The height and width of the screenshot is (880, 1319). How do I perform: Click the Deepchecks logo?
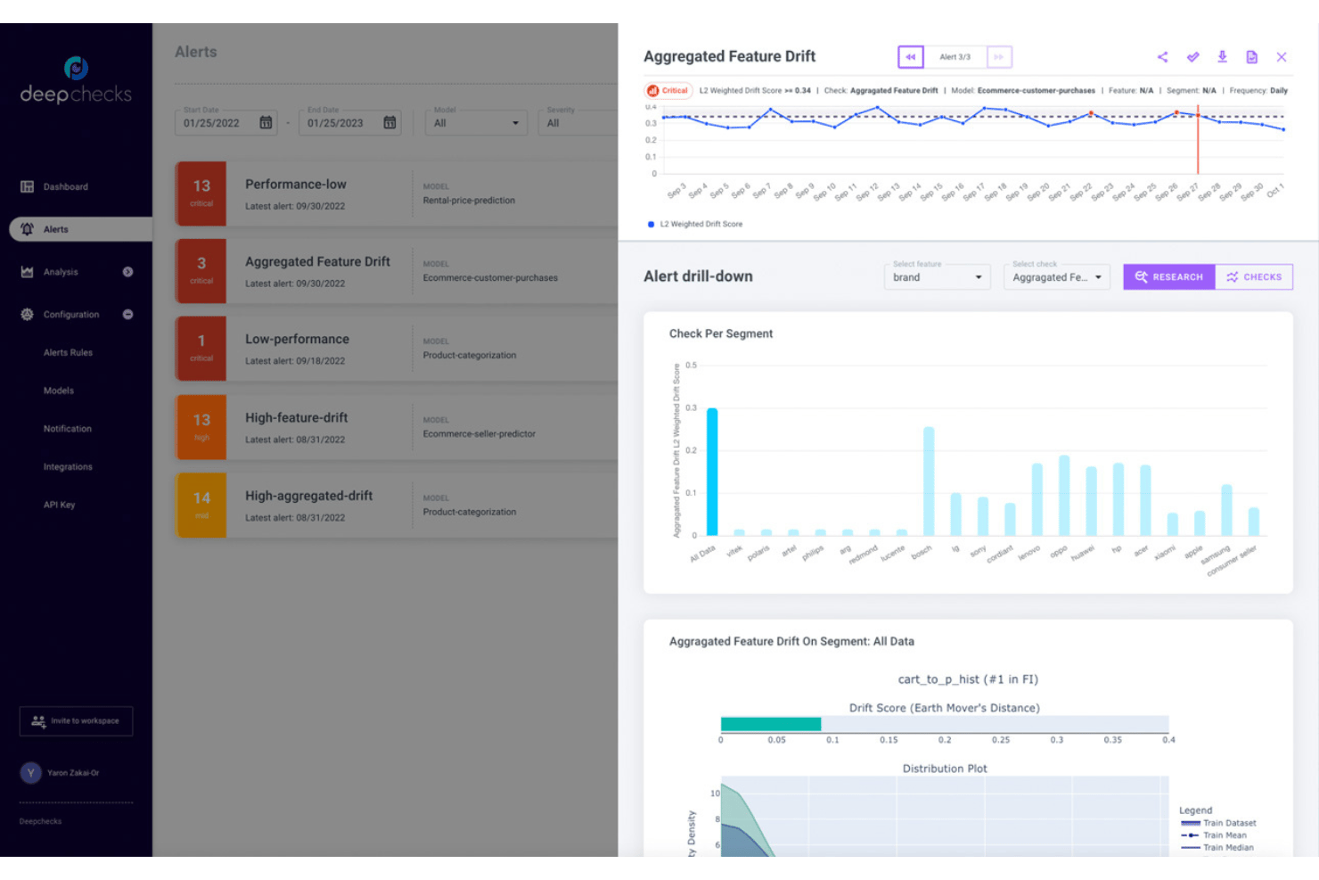pos(76,80)
